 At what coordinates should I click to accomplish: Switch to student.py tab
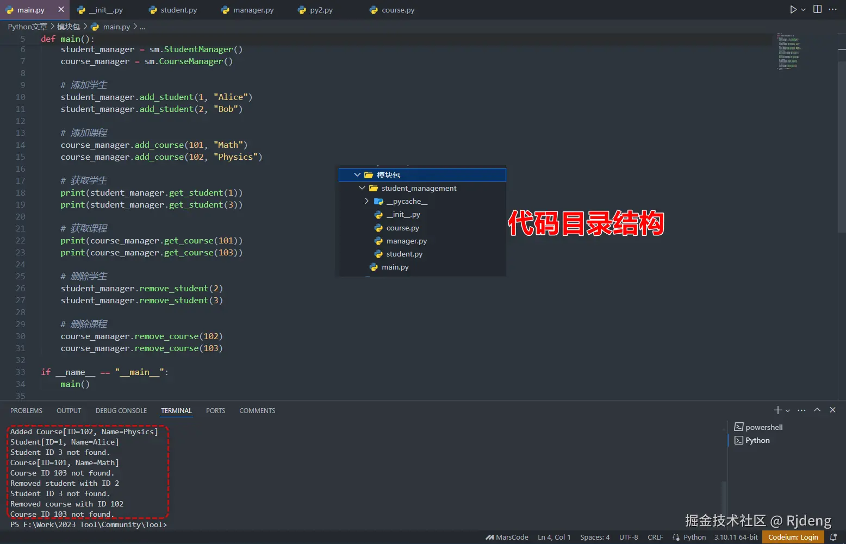pyautogui.click(x=173, y=10)
